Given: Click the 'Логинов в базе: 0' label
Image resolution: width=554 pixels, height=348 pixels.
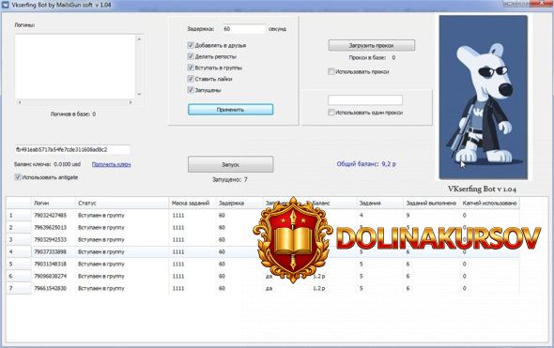Looking at the screenshot, I should click(73, 114).
